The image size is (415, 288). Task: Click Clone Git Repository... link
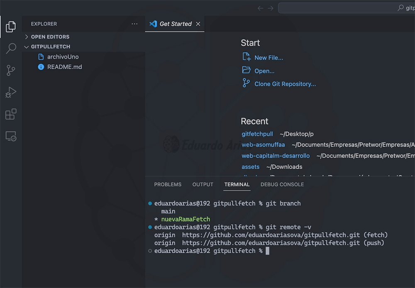(285, 84)
